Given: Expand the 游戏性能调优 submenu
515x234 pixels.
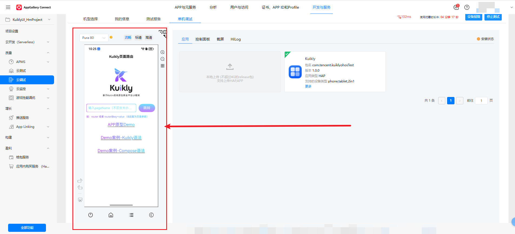Looking at the screenshot, I should (x=48, y=98).
